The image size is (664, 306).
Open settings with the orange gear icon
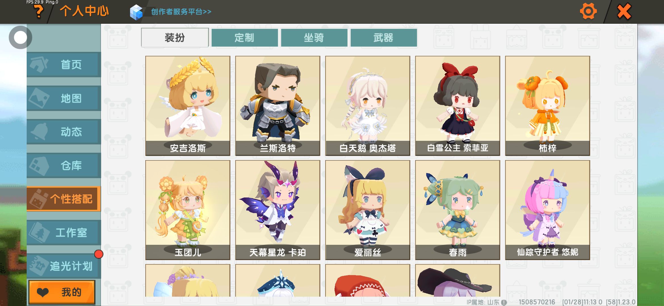tap(588, 12)
